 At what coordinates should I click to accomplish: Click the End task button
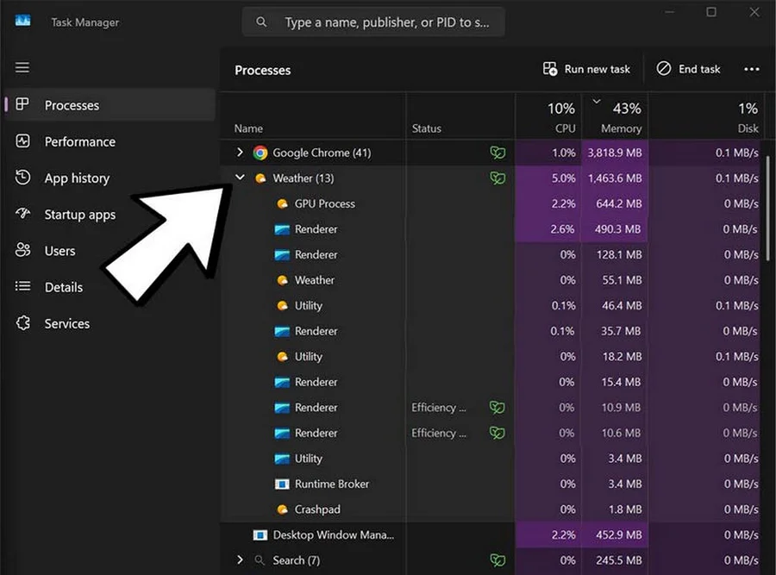[x=688, y=69]
